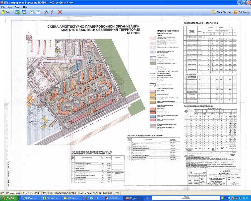
Task: Rotate the image counterclockwise
Action: click(32, 12)
